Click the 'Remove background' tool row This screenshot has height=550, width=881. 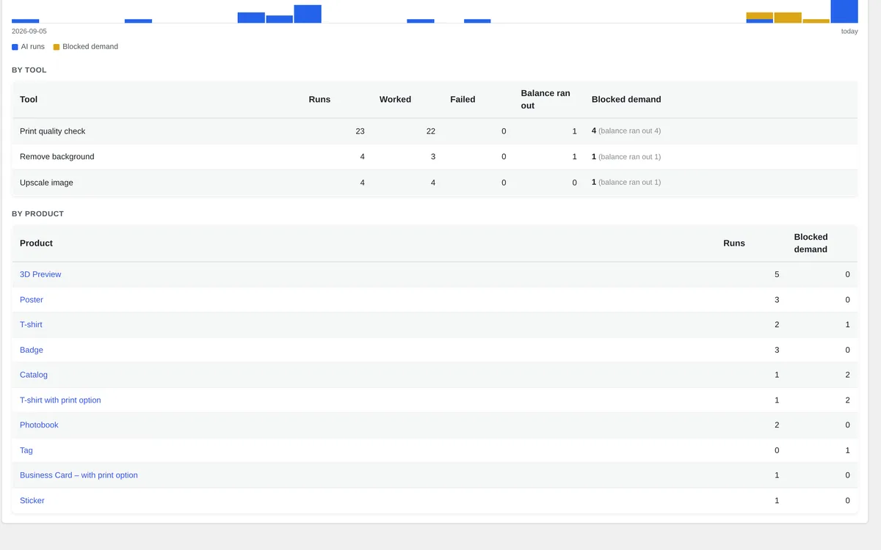435,157
